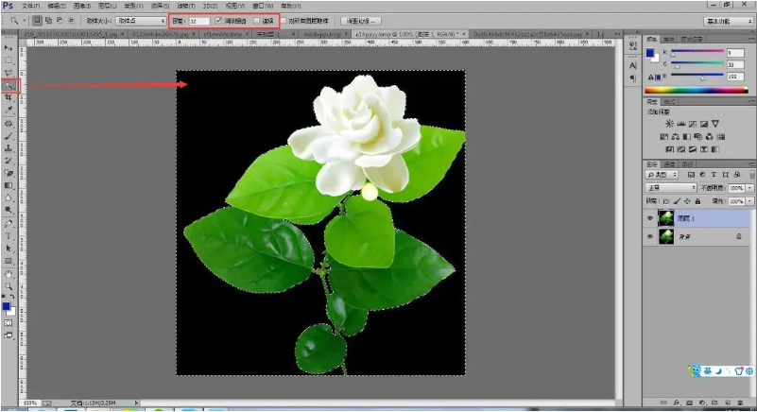Select the Type tool
This screenshot has width=757, height=412.
pos(9,235)
